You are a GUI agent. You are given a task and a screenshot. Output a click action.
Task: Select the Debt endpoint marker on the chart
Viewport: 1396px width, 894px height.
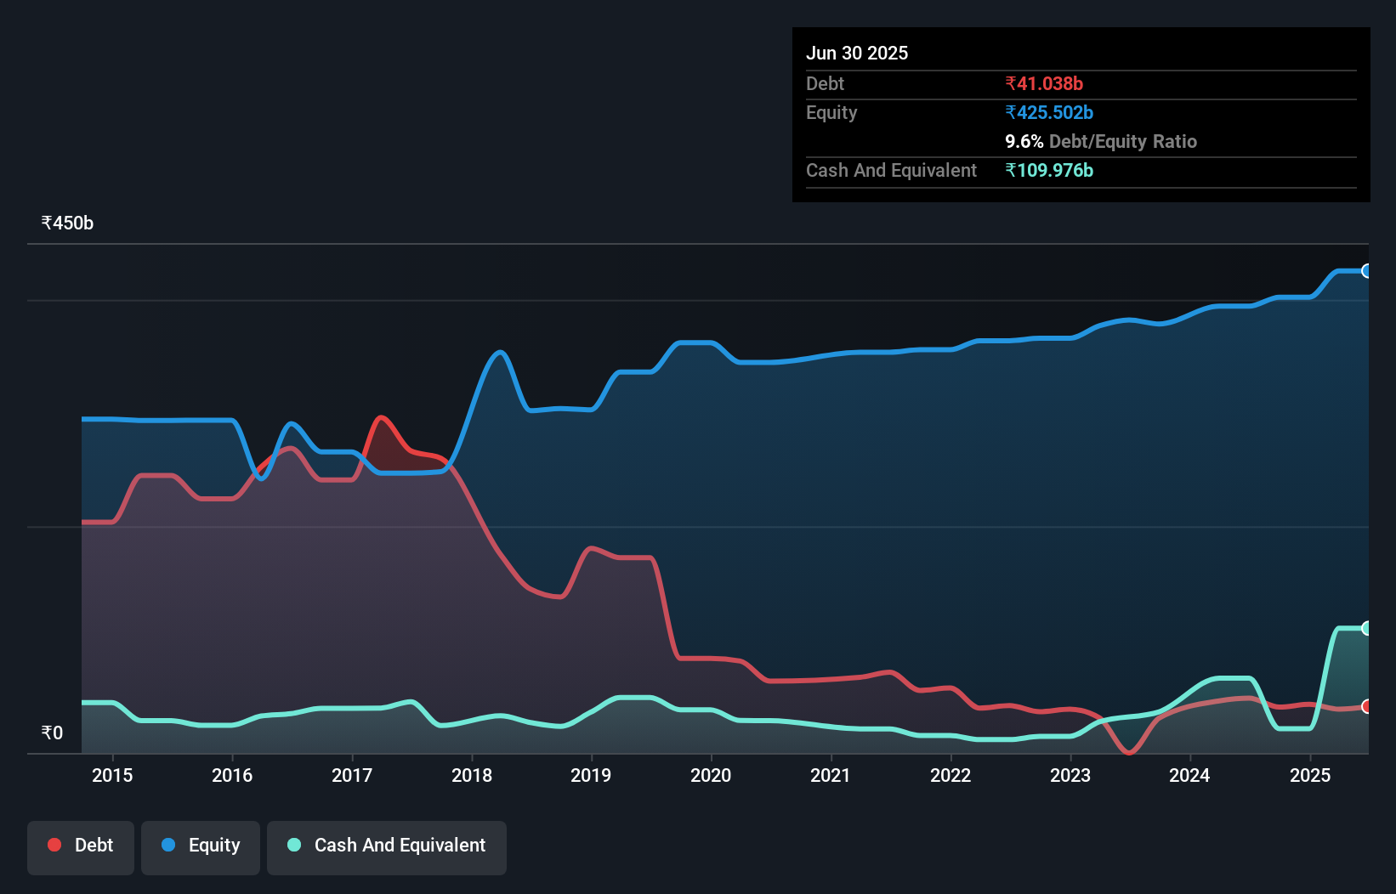[x=1367, y=706]
